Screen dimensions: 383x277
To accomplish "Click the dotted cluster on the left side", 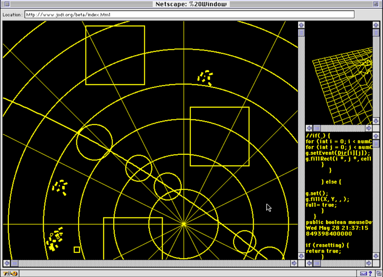I will 60,187.
